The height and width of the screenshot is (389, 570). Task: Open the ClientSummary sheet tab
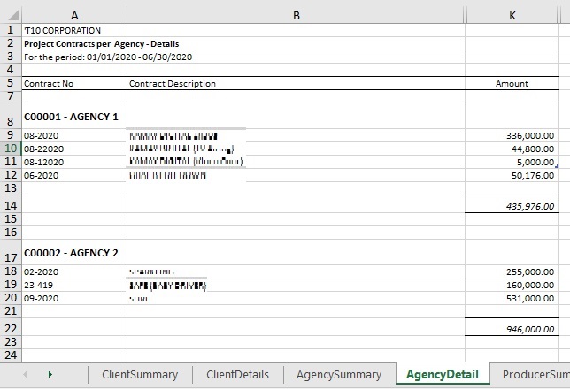tap(140, 375)
